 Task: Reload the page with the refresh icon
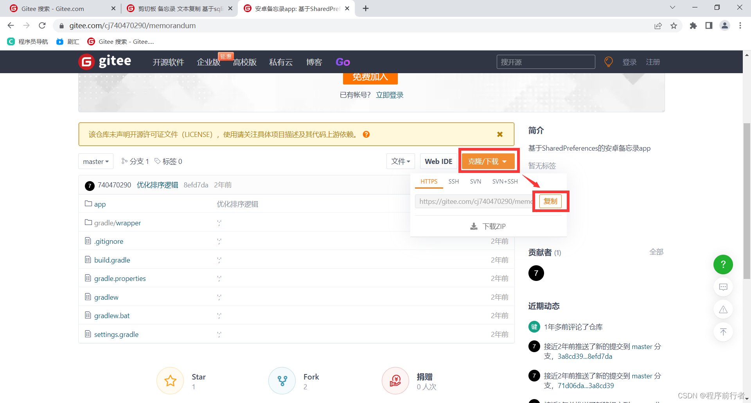point(42,25)
